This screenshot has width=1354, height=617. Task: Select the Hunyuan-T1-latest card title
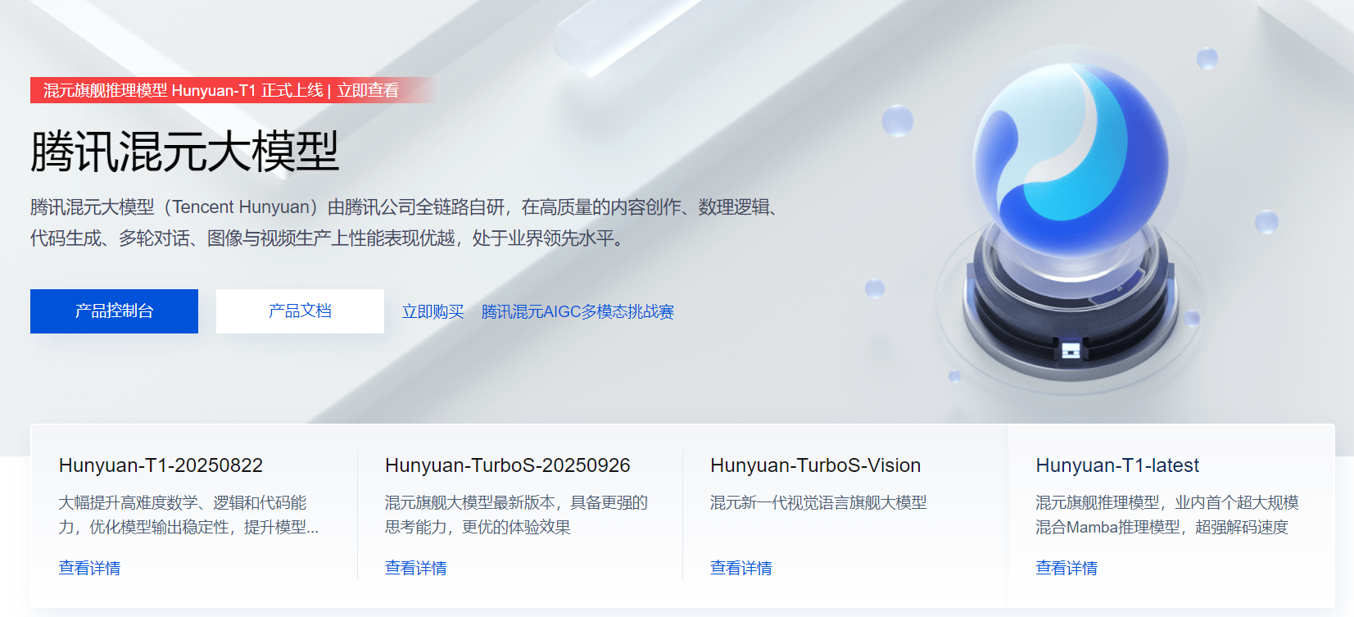point(1117,465)
